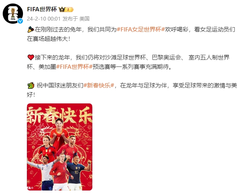Viewport: 240px width, 194px height.
Task: Click the blue verified badge on avatar
Action: click(x=20, y=21)
